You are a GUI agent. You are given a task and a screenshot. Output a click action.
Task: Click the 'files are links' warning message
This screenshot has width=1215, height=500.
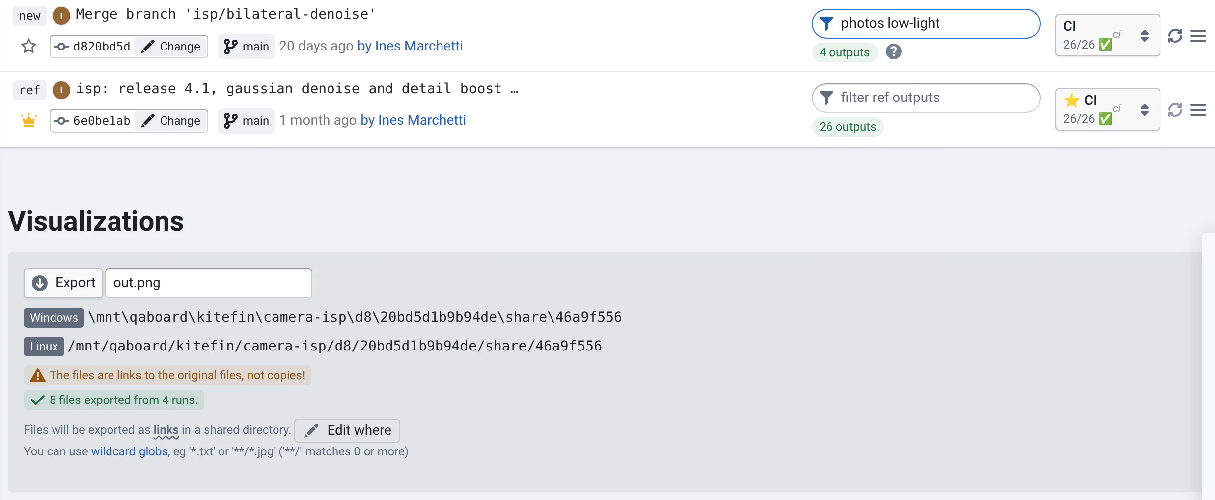[167, 375]
